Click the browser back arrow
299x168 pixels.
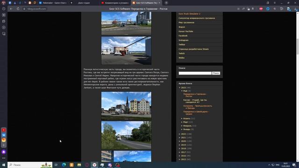[11, 9]
